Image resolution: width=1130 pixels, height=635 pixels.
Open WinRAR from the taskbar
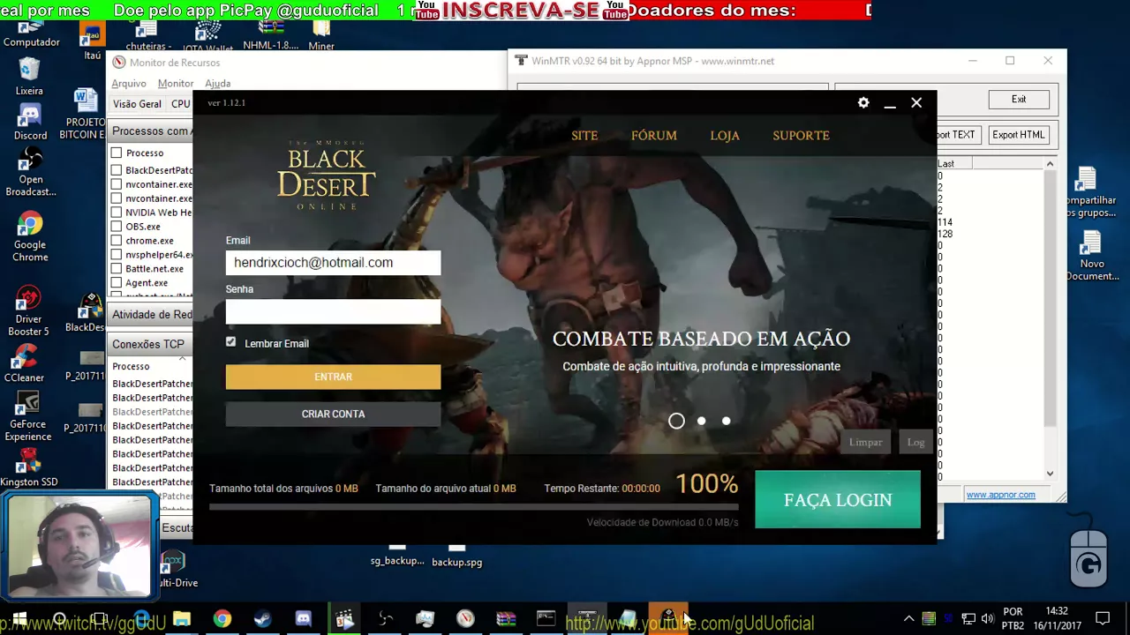506,619
